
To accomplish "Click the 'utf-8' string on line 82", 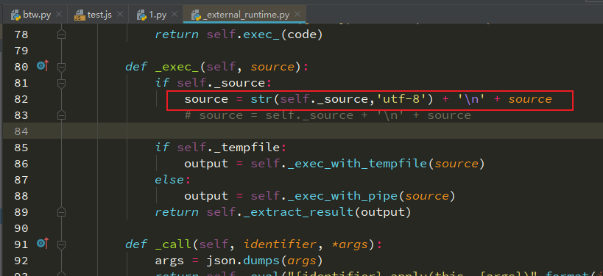I will click(401, 99).
